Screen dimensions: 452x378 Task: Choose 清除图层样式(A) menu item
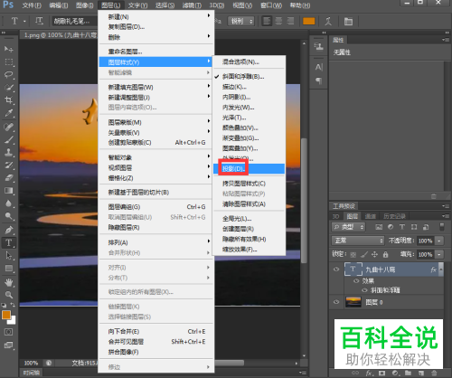(249, 203)
